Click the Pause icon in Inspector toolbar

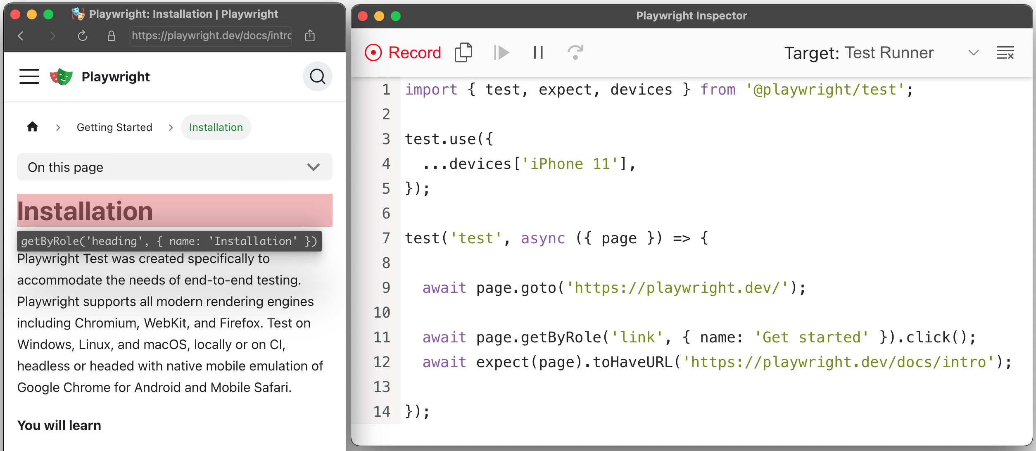(538, 53)
